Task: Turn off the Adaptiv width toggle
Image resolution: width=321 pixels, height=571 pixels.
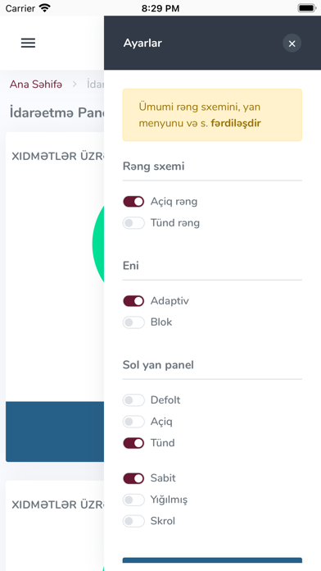Action: tap(133, 301)
